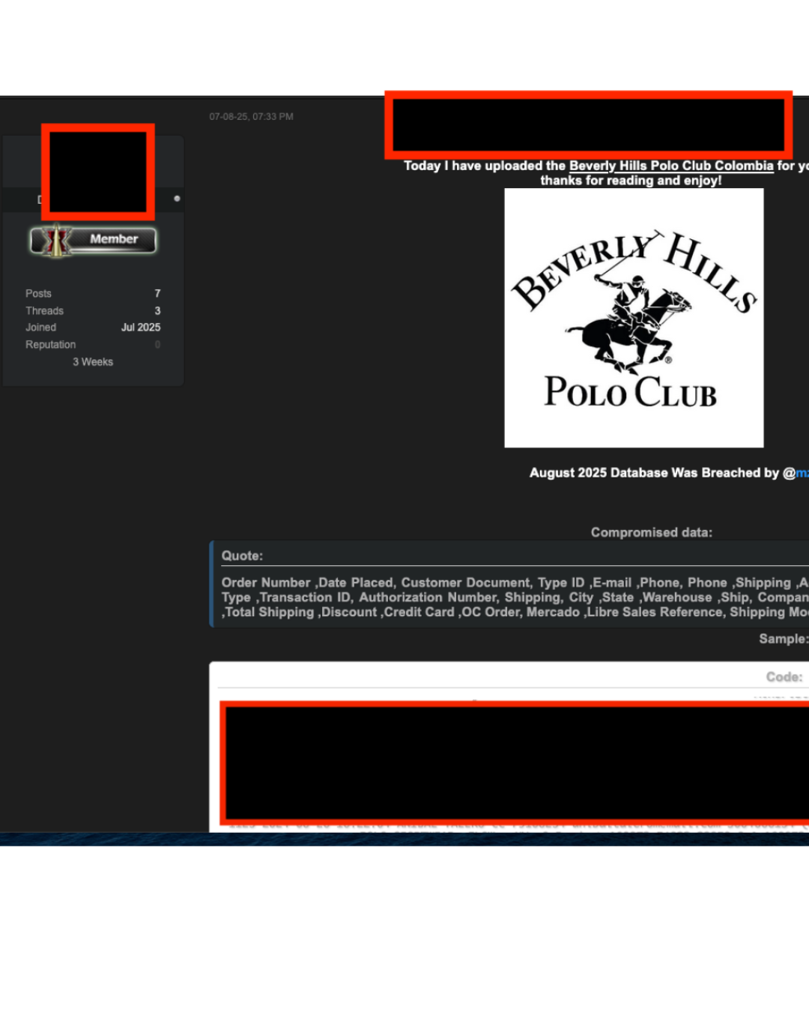Click the Member rank badge
809x1012 pixels.
93,240
